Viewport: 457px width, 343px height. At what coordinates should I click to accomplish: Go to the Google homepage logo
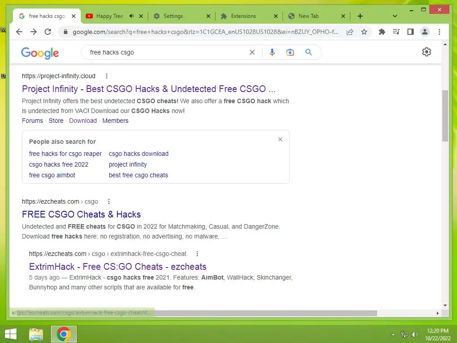[40, 53]
